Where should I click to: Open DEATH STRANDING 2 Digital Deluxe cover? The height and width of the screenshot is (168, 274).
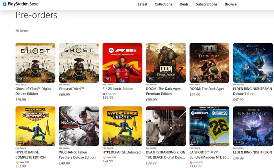166,126
